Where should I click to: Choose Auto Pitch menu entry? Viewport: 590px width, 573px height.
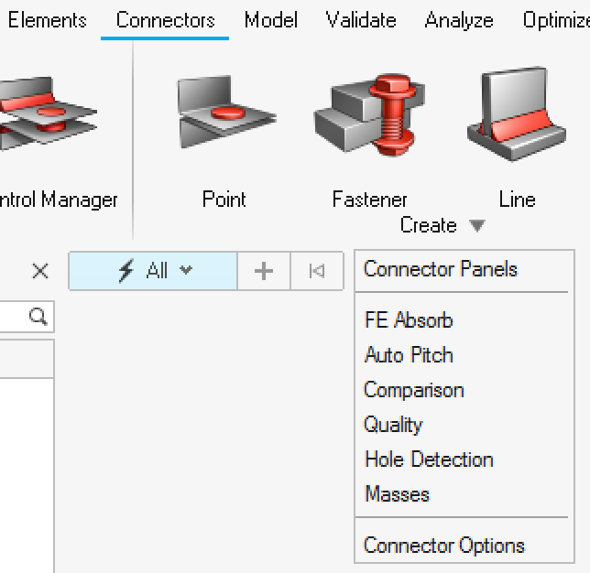click(409, 354)
